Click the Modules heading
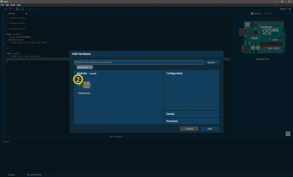This screenshot has height=177, width=293. tap(82, 73)
